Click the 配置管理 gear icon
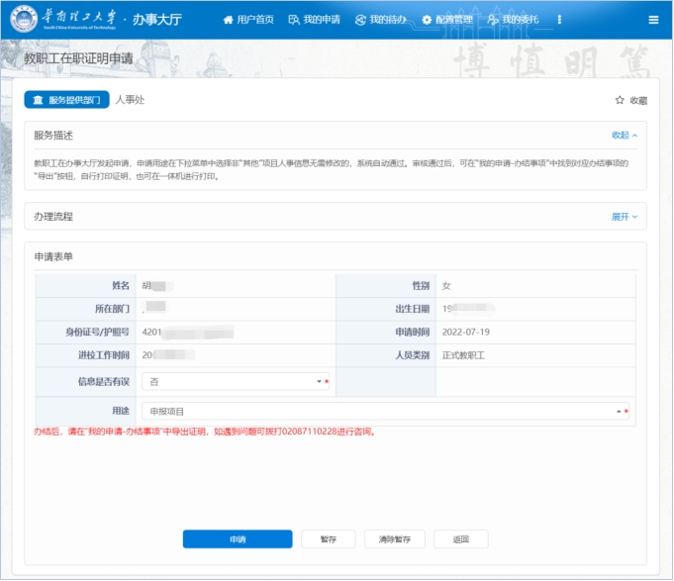 click(427, 20)
